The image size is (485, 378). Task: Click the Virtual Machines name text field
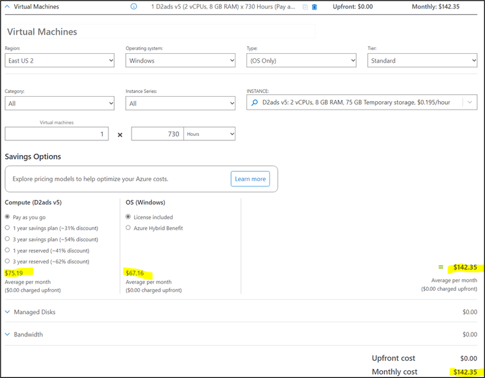click(160, 31)
